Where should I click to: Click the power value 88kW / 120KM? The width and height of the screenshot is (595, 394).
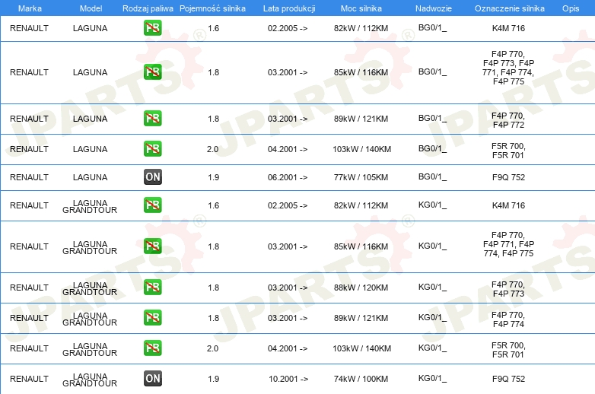(361, 288)
